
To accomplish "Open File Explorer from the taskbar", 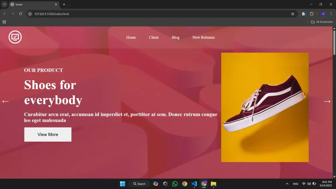I will click(213, 184).
